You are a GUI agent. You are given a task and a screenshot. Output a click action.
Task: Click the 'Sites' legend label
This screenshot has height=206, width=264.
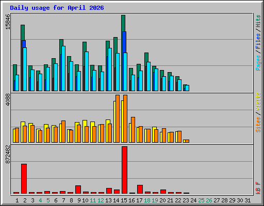(258, 125)
